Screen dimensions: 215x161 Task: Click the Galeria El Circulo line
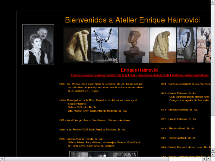pos(83,107)
